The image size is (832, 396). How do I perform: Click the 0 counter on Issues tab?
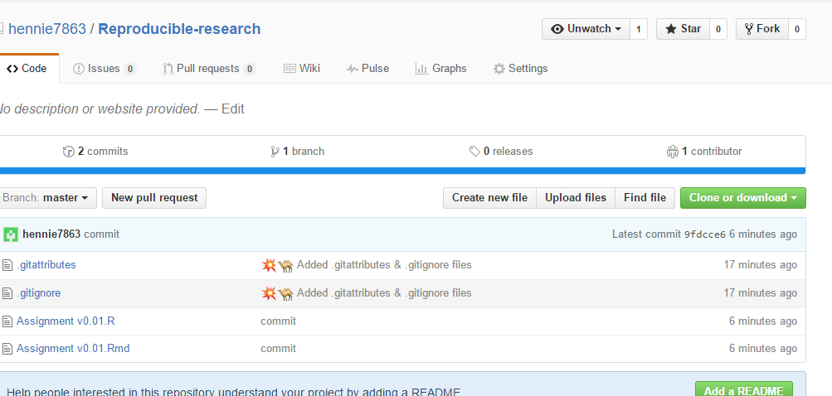coord(130,69)
